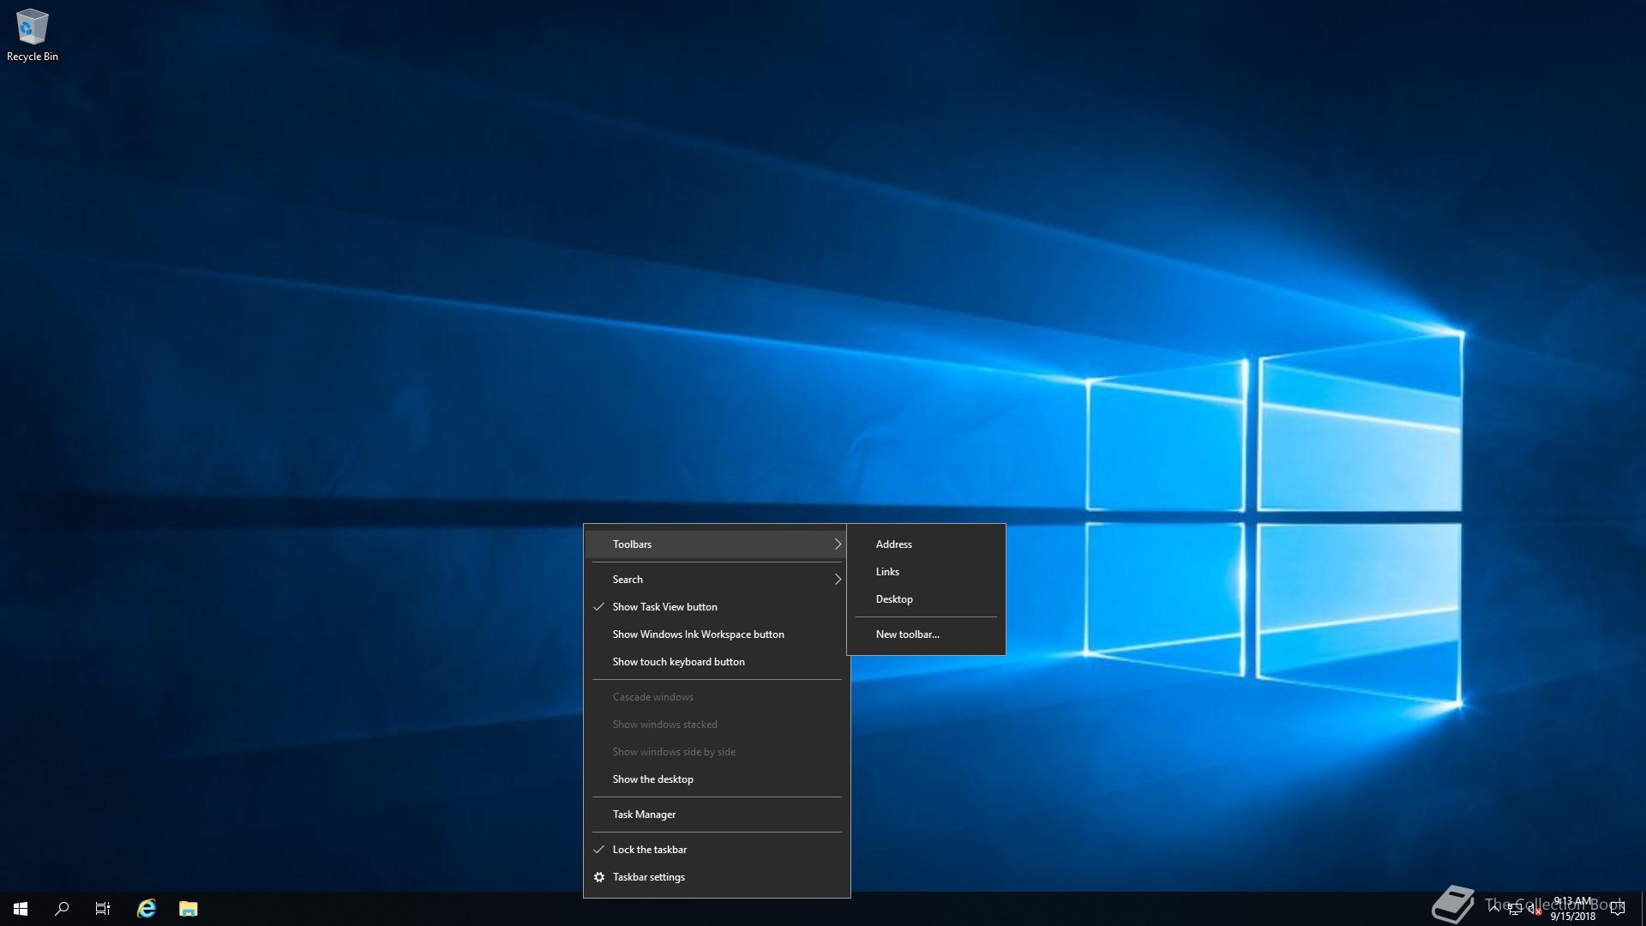Open the taskbar search magnifier
This screenshot has height=926, width=1646.
(62, 909)
